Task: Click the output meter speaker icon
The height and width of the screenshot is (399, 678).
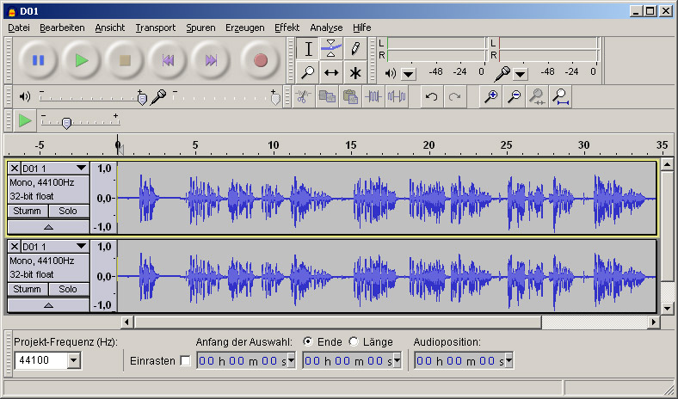Action: click(390, 73)
